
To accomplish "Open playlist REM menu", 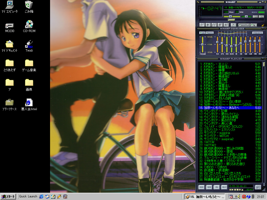I will pyautogui.click(x=209, y=187).
